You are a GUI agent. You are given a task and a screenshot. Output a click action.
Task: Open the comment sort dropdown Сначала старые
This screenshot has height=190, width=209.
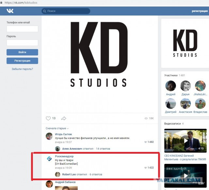point(57,128)
